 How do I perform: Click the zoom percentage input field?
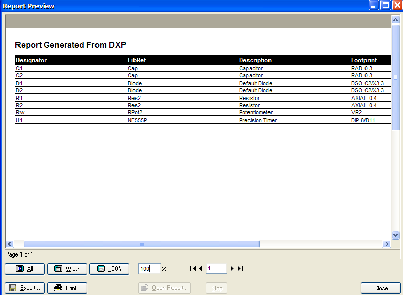(x=149, y=269)
